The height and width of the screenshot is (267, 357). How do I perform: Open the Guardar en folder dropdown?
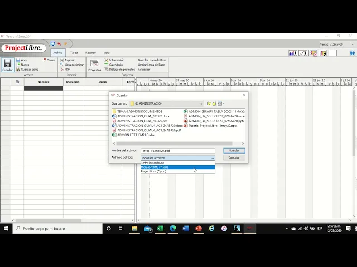click(x=166, y=103)
